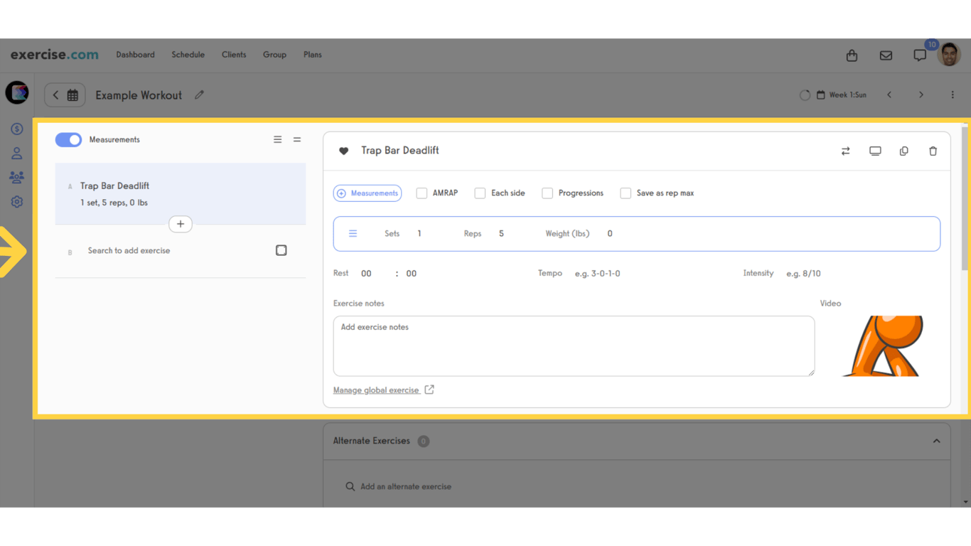The height and width of the screenshot is (546, 971).
Task: Select Trap Bar Deadlift in the exercise list
Action: point(181,193)
